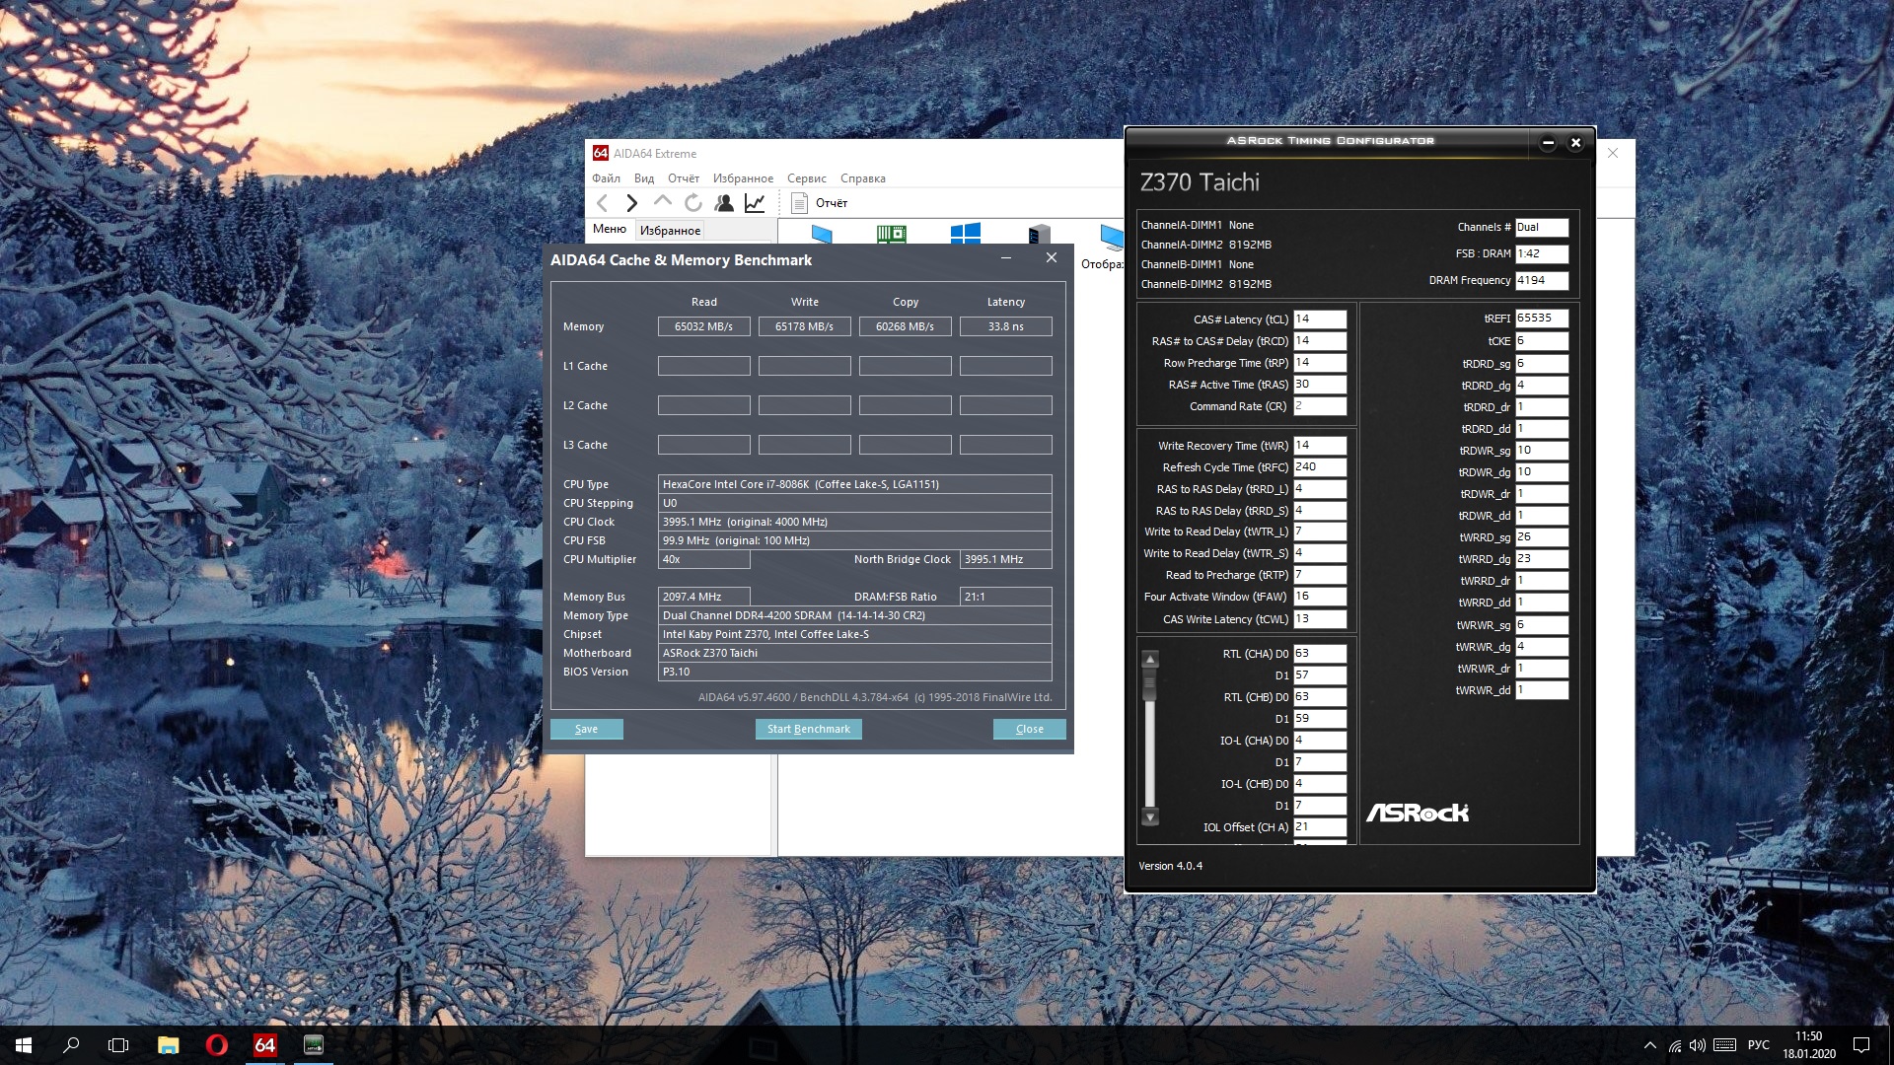Screen dimensions: 1894x1065
Task: Open Opera browser from the taskbar
Action: [216, 1045]
